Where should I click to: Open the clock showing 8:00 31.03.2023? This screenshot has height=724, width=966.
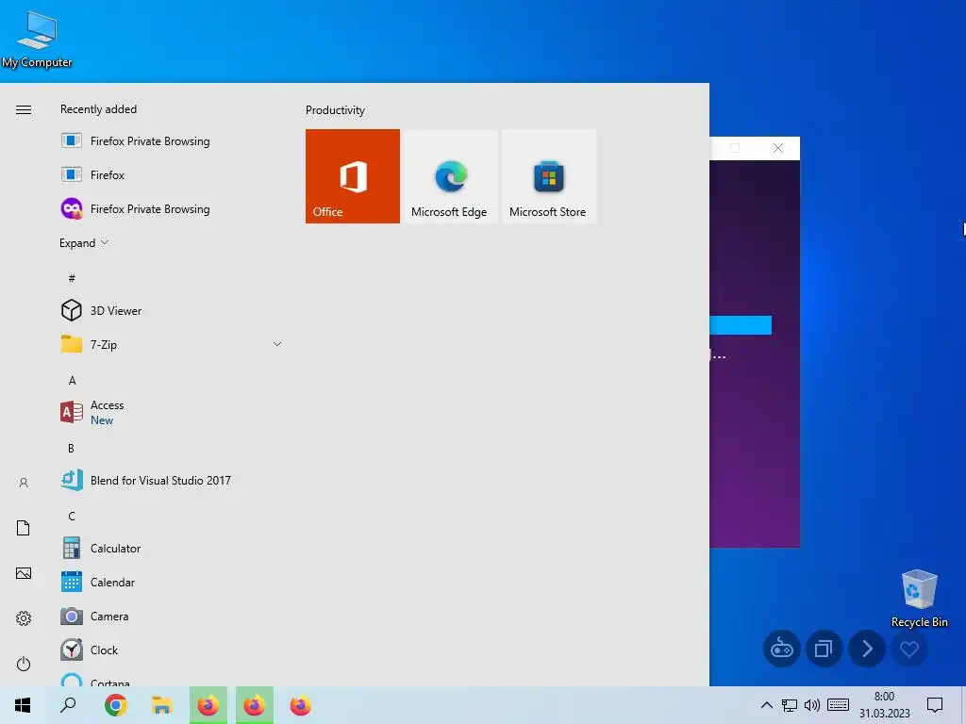[884, 705]
